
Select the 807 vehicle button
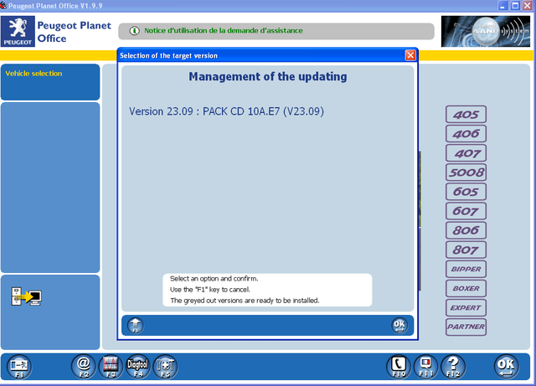466,250
